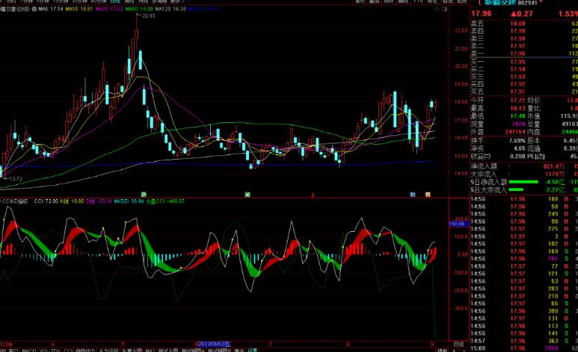Viewport: 578px width, 352px height.
Task: Click the plus button beside the template tab
Action: (x=455, y=351)
